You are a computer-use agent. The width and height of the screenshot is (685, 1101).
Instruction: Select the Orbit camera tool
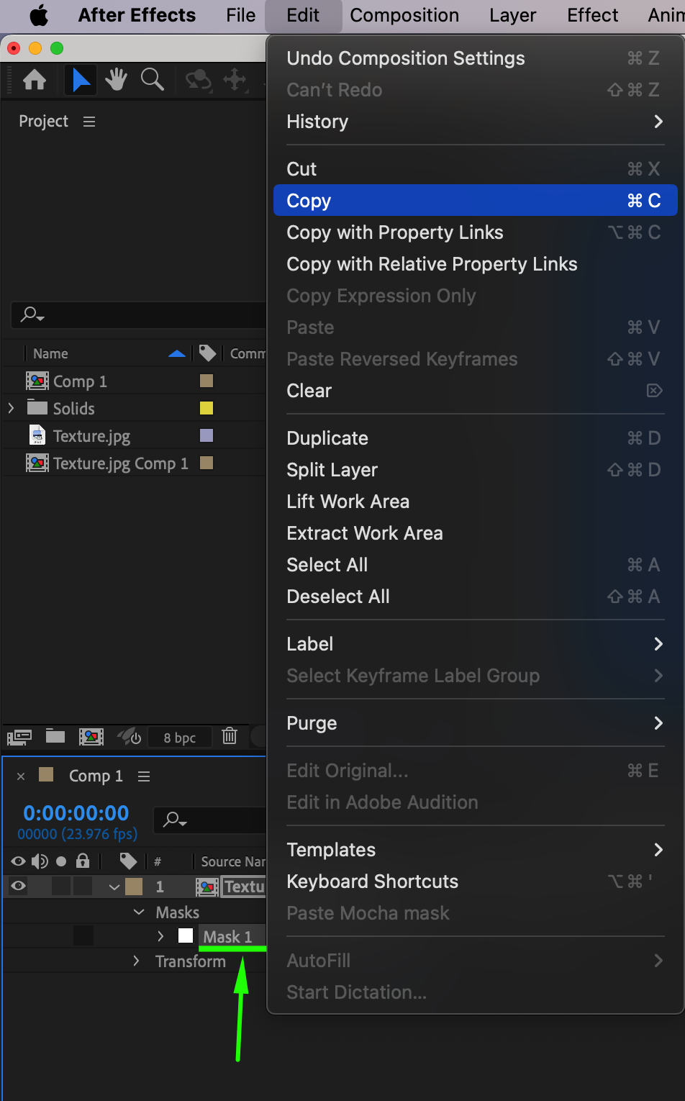tap(198, 79)
